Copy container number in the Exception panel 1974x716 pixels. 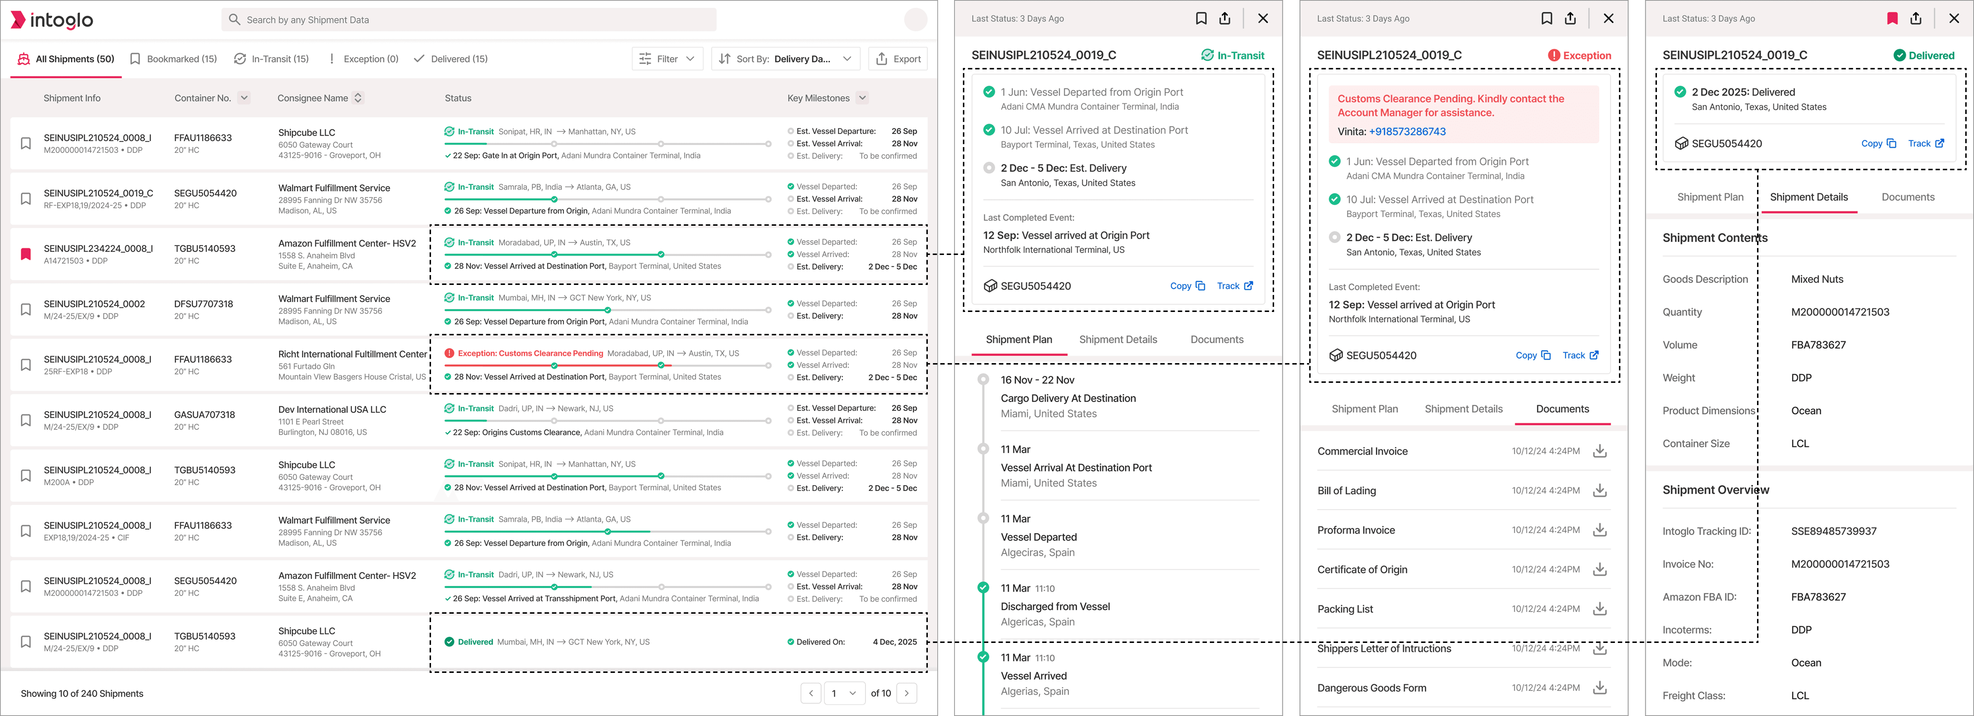[1533, 356]
